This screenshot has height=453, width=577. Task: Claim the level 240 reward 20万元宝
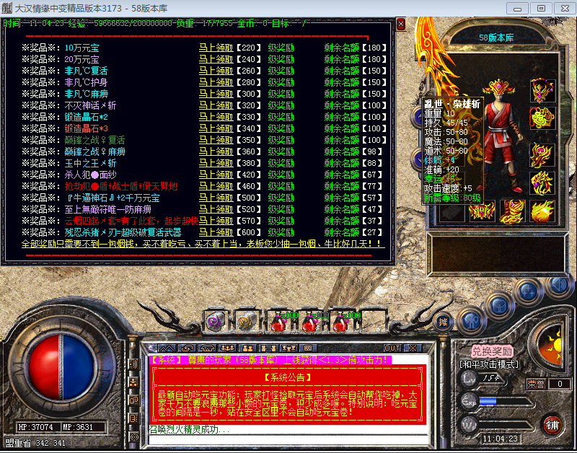coord(216,59)
